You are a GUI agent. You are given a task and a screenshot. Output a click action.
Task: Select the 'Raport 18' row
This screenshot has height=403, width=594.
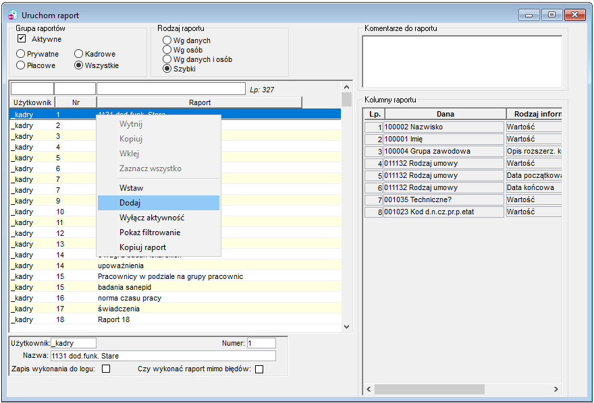[175, 319]
